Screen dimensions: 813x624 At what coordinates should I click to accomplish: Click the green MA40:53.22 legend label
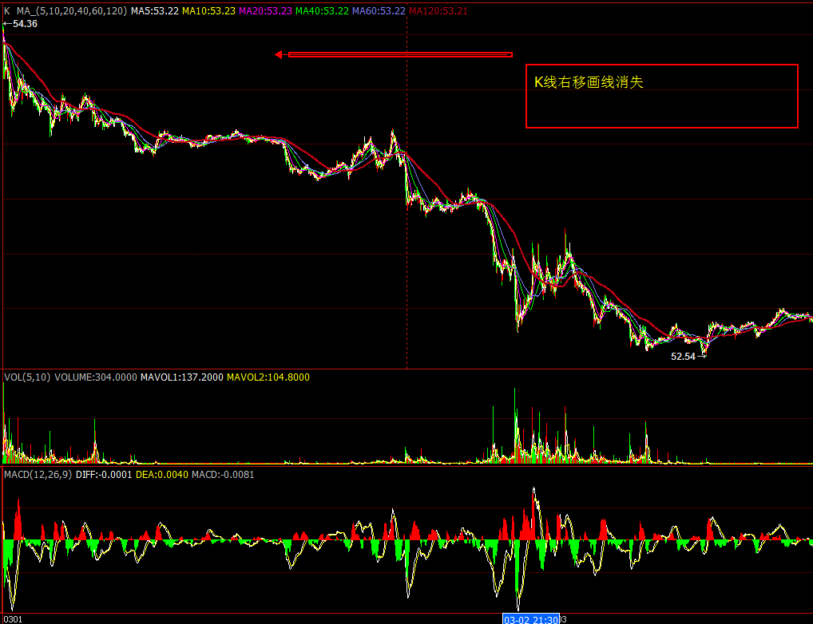pos(323,11)
